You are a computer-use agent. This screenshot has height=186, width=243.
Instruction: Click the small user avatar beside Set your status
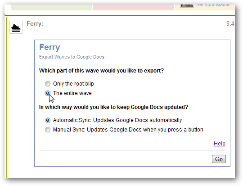pyautogui.click(x=187, y=6)
